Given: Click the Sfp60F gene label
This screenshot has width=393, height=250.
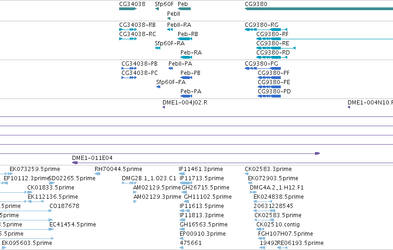Looking at the screenshot, I should 164,4.
